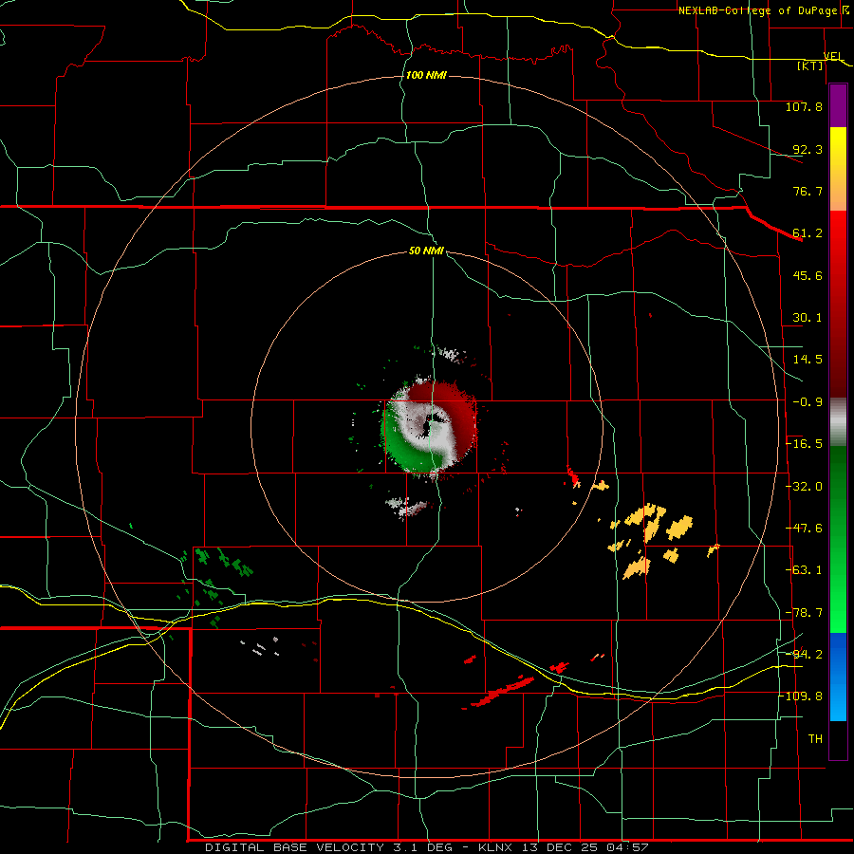This screenshot has height=854, width=854.
Task: Click the purple top color bar segment
Action: (838, 106)
